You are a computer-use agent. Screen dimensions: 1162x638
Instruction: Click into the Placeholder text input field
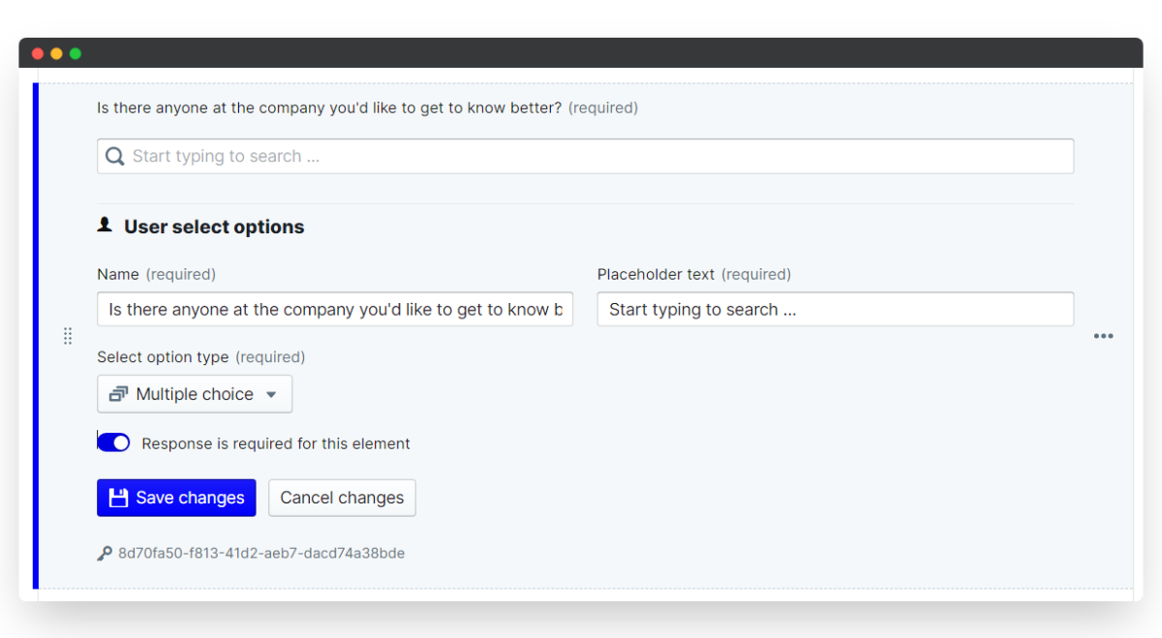[x=835, y=309]
